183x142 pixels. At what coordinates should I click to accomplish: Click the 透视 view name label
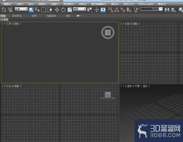click(129, 86)
